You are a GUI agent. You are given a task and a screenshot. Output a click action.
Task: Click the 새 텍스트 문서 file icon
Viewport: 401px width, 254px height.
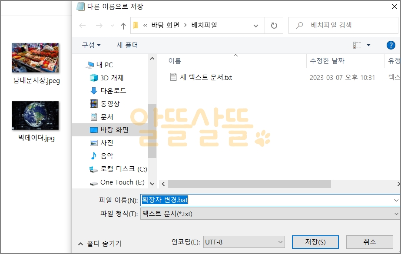[173, 77]
